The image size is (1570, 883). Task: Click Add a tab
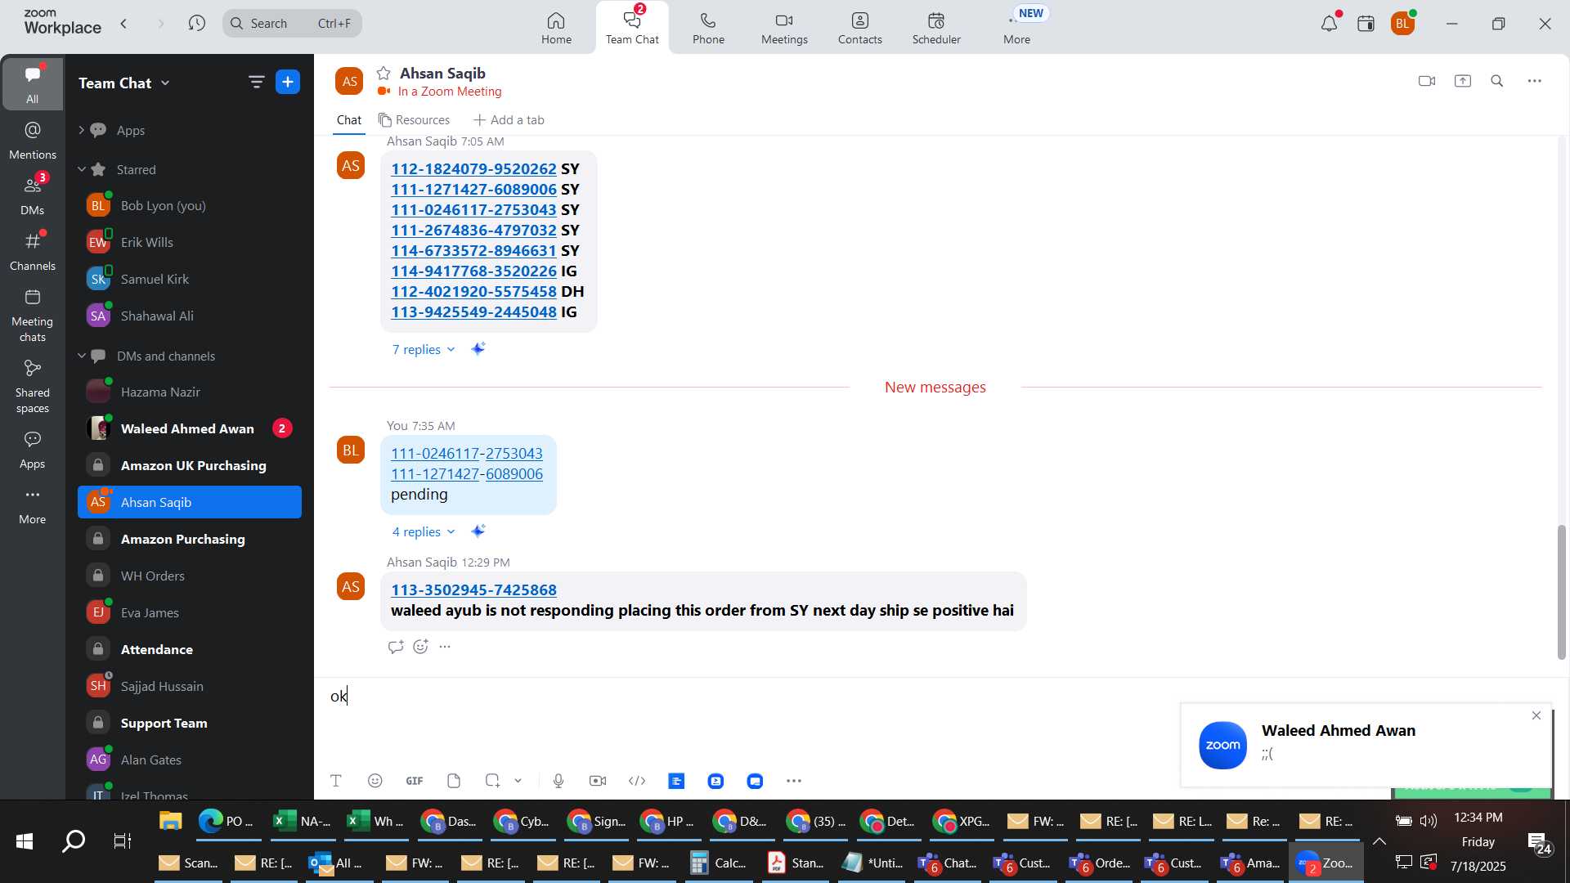[x=509, y=120]
